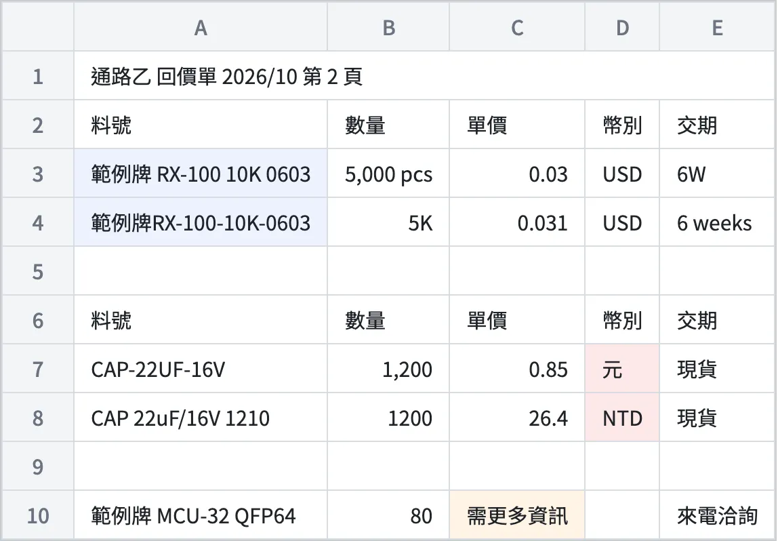Viewport: 778px width, 541px height.
Task: Select row 7 header
Action: point(38,368)
